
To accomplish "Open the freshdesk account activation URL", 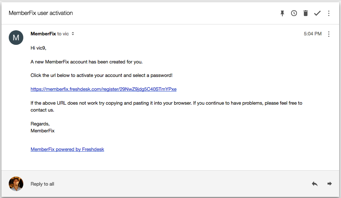I will 103,89.
